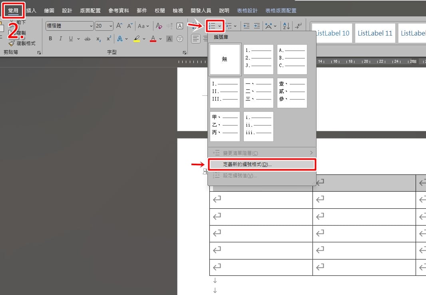Toggle italic formatting
The width and height of the screenshot is (426, 295).
coord(61,39)
